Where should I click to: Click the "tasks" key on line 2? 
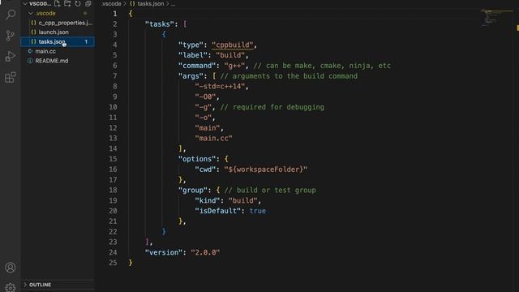[x=160, y=24]
